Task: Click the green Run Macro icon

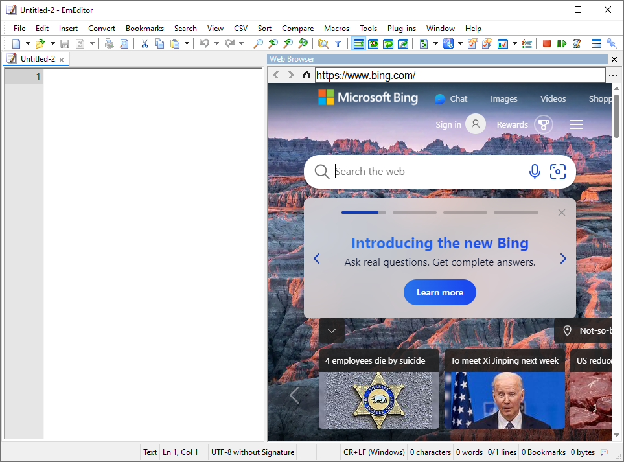Action: [x=561, y=43]
